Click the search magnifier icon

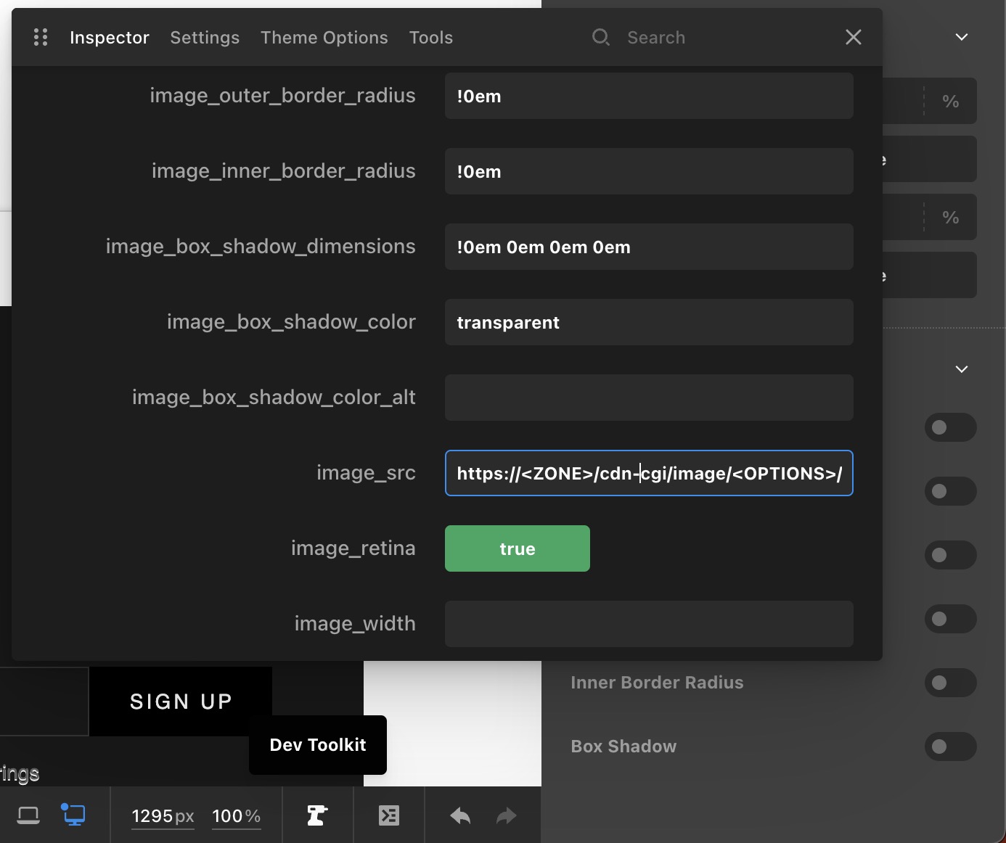tap(600, 37)
